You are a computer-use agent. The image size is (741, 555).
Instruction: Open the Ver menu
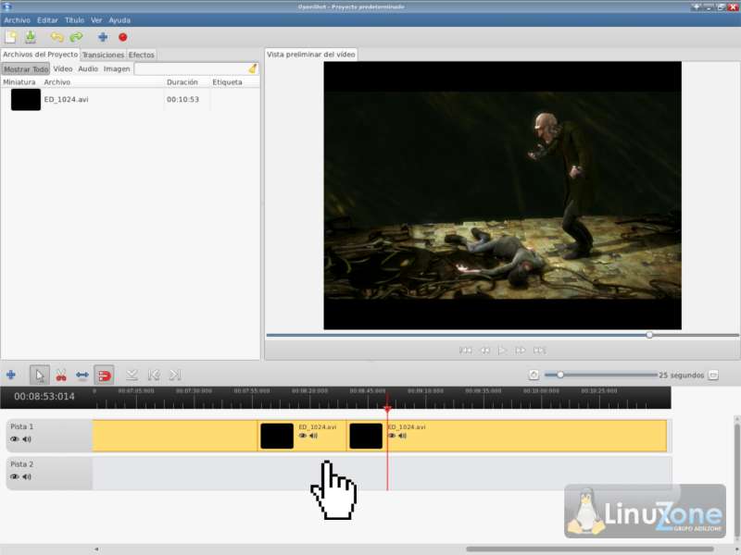[96, 20]
